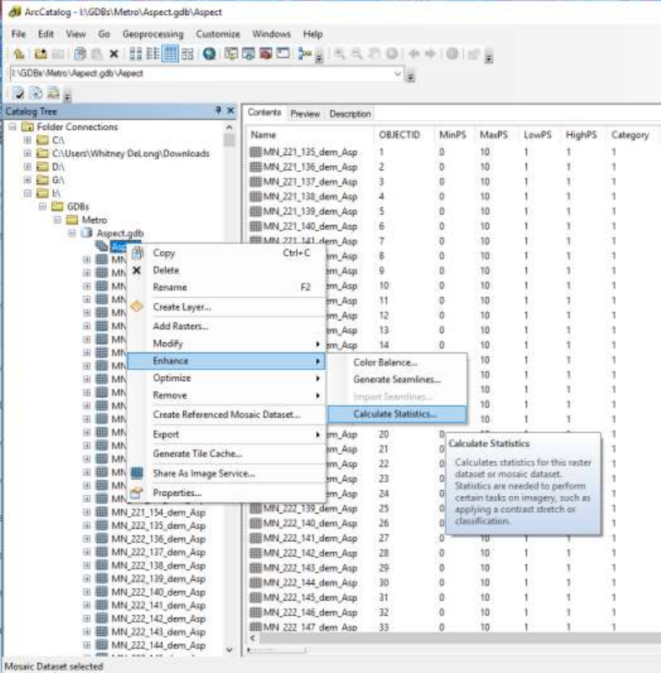661x673 pixels.
Task: Click the Properties icon in the context menu
Action: point(137,493)
